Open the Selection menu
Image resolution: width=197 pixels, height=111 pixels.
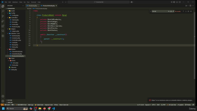[x=15, y=2]
